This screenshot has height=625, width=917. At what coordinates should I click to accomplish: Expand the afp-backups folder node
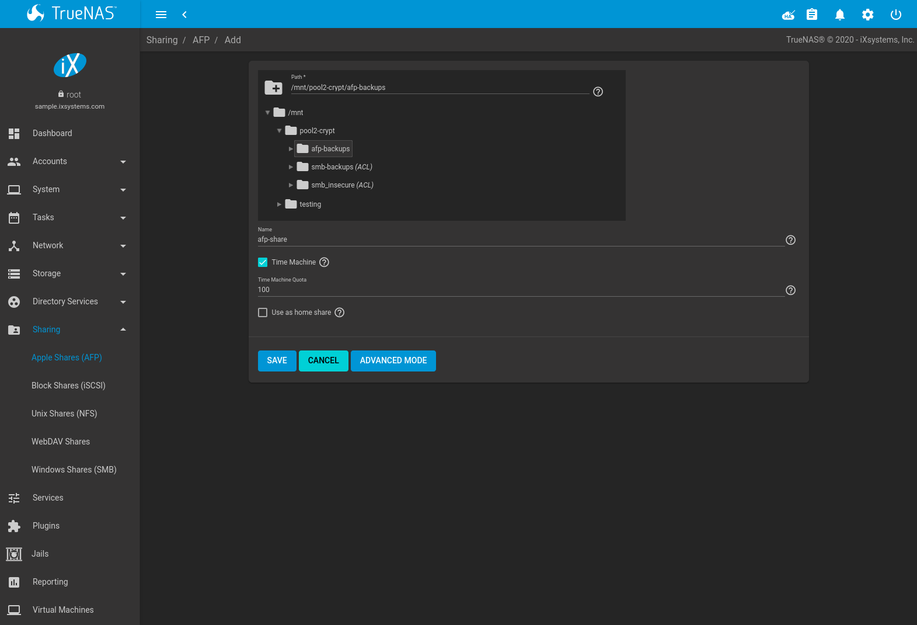(x=291, y=149)
